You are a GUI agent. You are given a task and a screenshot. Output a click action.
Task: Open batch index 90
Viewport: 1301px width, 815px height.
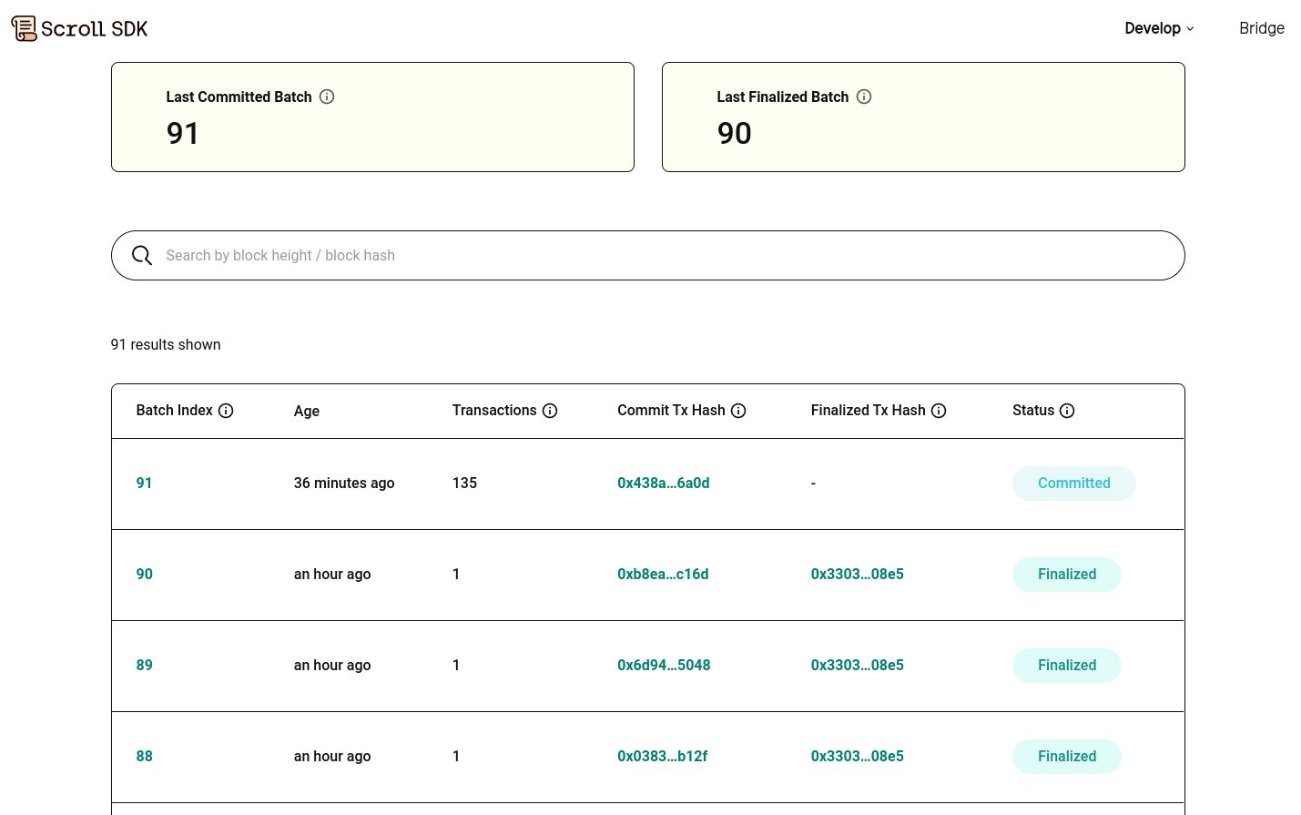pyautogui.click(x=144, y=575)
